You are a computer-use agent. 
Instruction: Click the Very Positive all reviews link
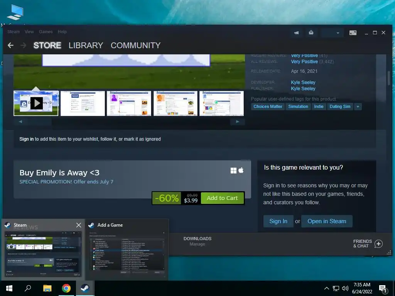[x=304, y=62]
